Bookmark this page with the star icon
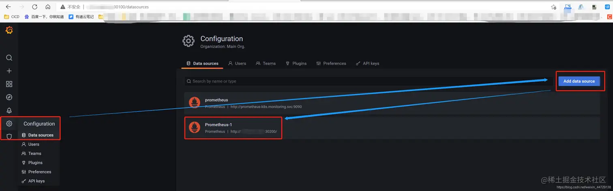This screenshot has height=191, width=613. tap(554, 7)
